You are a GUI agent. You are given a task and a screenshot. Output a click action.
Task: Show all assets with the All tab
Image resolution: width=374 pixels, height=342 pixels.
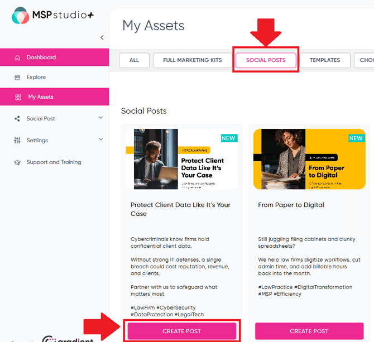click(134, 60)
